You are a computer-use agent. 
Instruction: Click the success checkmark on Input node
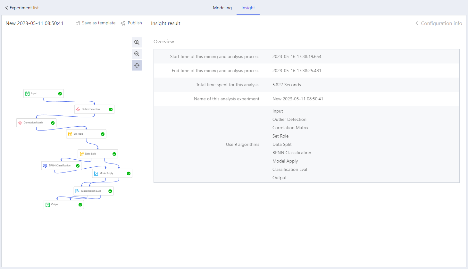click(x=60, y=93)
